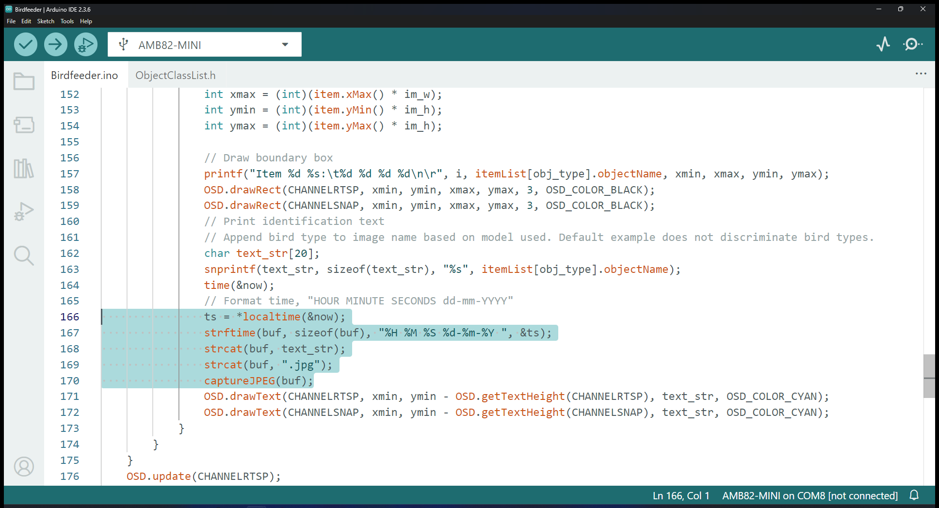Open the Sketch menu
The height and width of the screenshot is (508, 939).
pyautogui.click(x=46, y=21)
